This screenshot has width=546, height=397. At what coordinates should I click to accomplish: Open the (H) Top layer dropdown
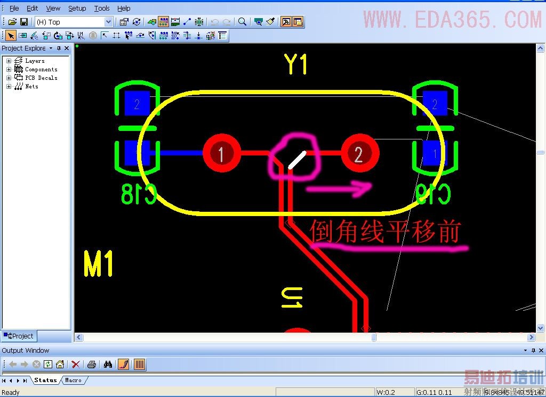[x=109, y=22]
